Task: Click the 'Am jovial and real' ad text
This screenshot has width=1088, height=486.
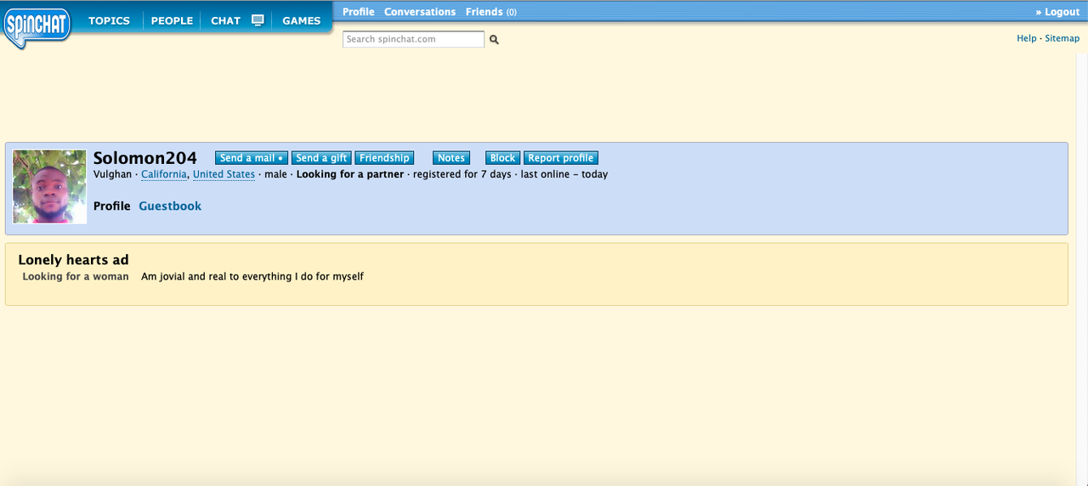Action: [252, 277]
